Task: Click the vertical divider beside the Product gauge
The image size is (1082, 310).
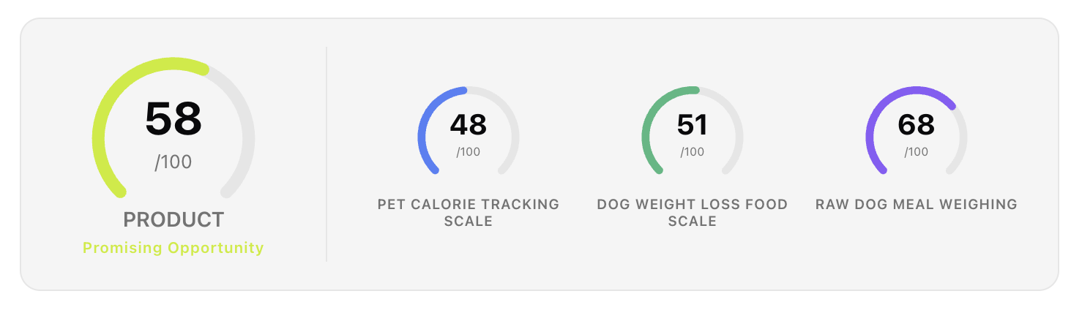Action: click(327, 154)
